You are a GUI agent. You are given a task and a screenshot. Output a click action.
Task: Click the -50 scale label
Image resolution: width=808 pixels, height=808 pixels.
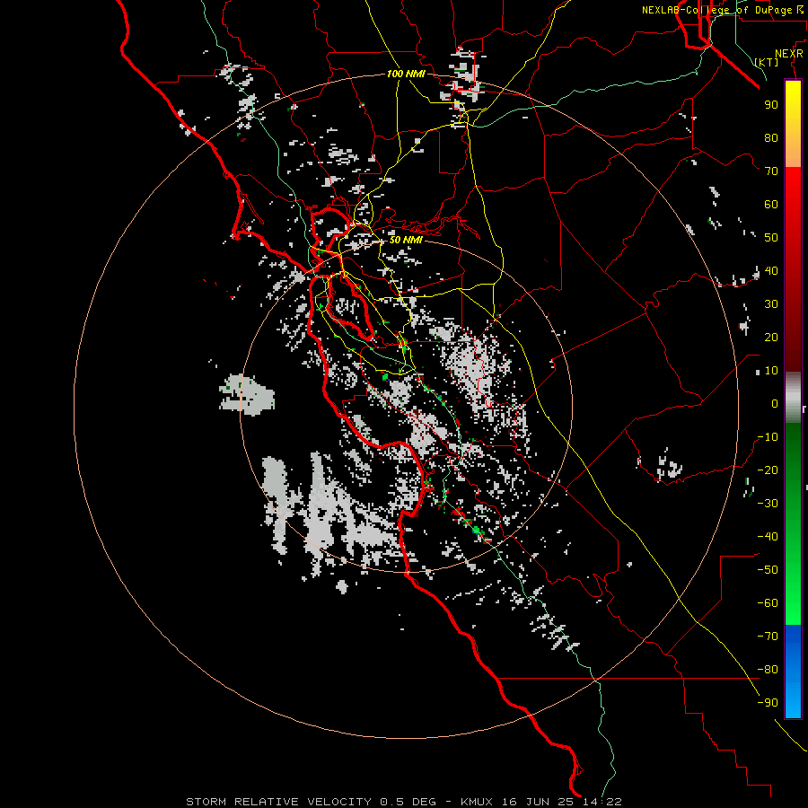pyautogui.click(x=768, y=570)
